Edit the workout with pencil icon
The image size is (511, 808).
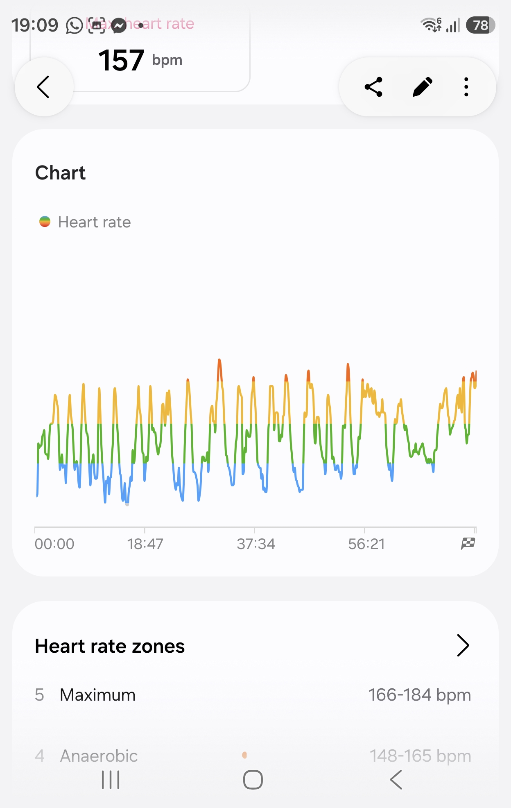coord(422,87)
